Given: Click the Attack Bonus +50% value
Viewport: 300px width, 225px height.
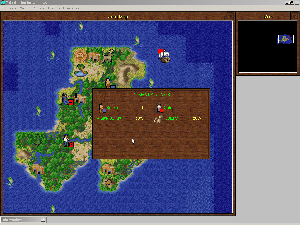Looking at the screenshot, I should pyautogui.click(x=138, y=118).
